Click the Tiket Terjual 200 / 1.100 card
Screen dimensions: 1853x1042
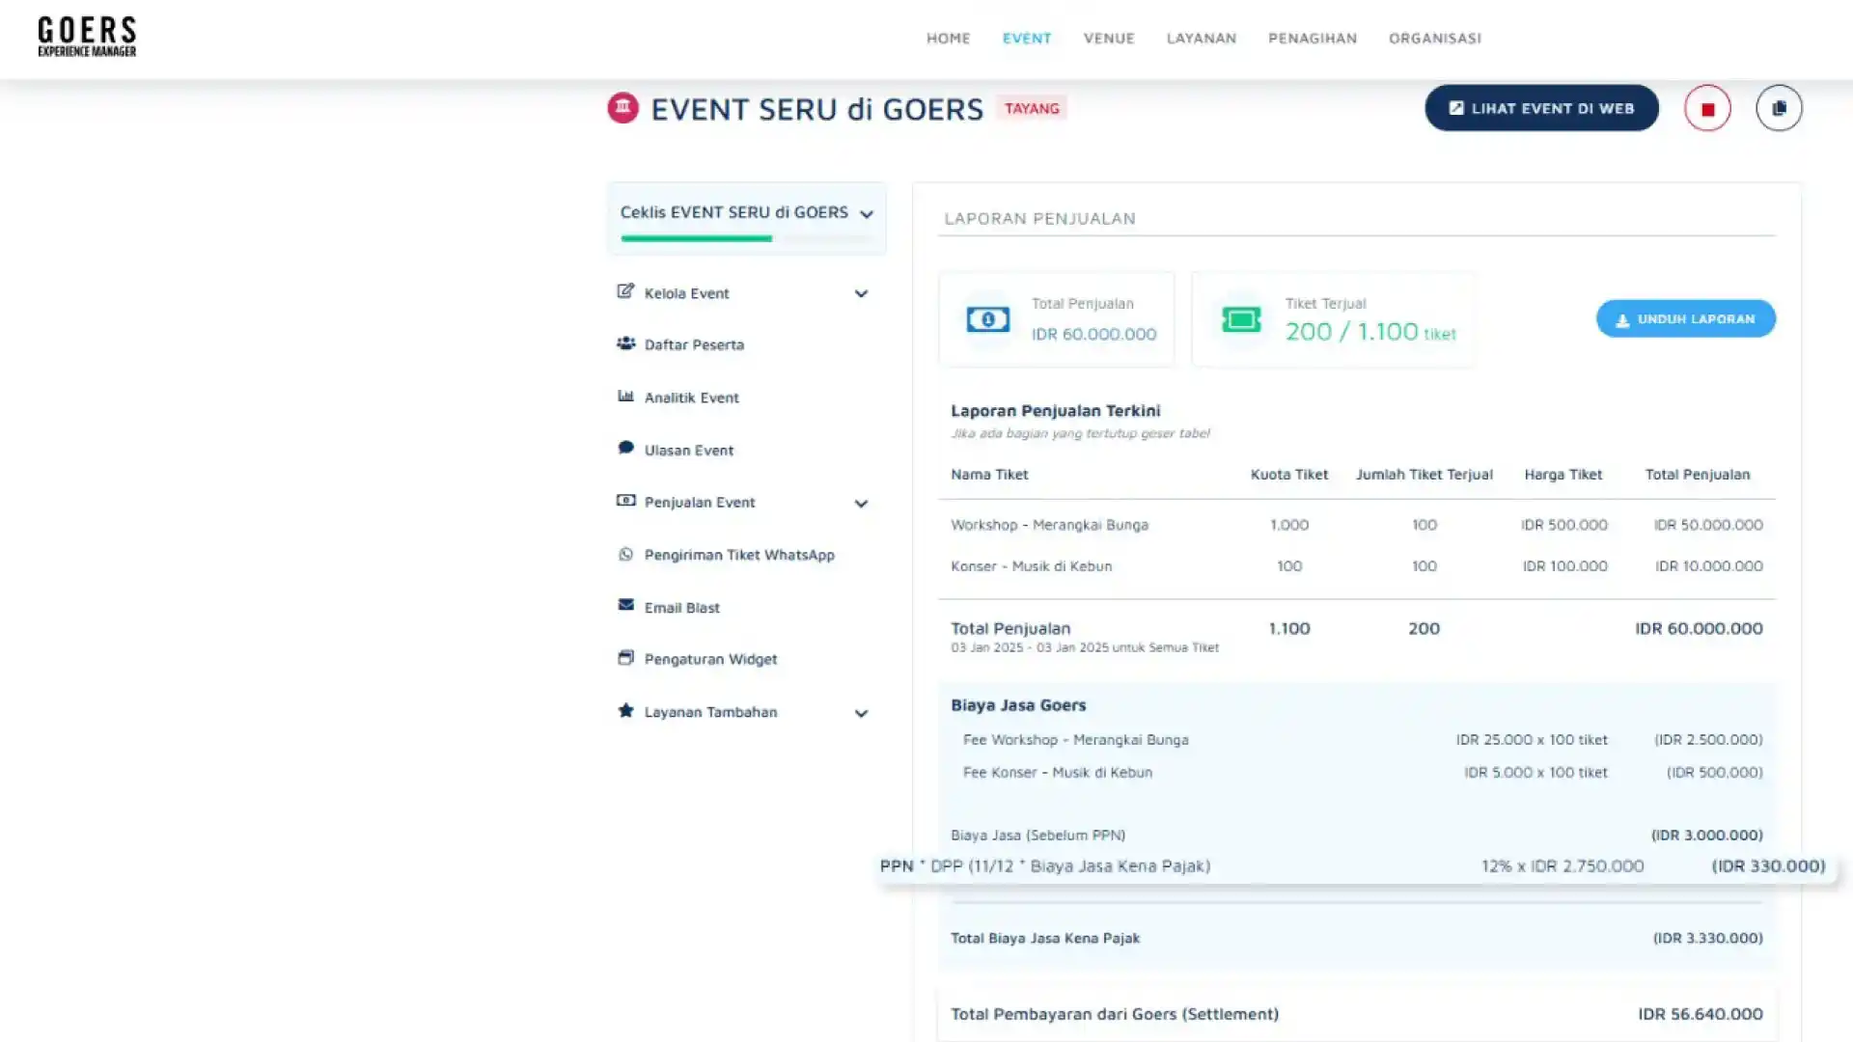point(1333,319)
